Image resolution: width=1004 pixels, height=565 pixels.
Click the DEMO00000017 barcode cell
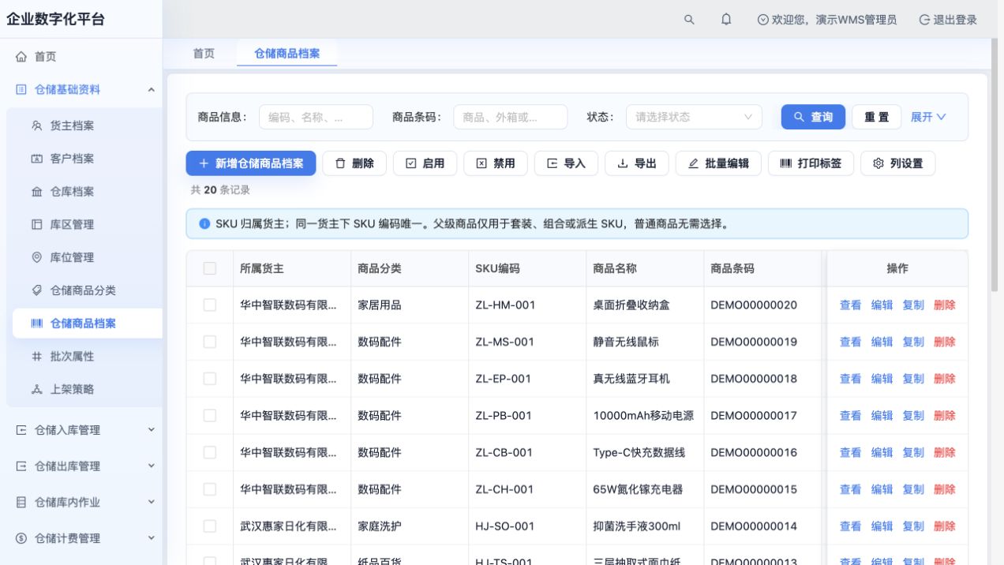click(x=754, y=415)
